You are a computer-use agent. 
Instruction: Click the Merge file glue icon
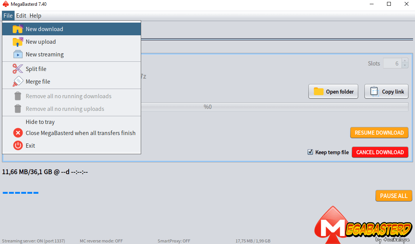18,81
